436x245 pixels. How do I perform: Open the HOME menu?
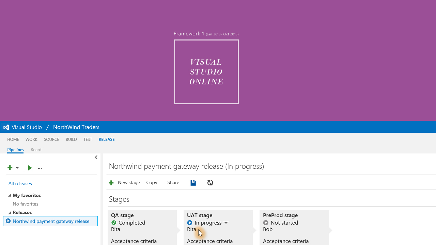pyautogui.click(x=13, y=139)
